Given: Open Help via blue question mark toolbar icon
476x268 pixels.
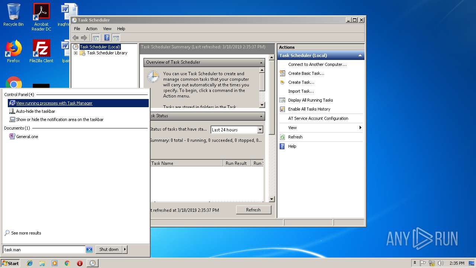Looking at the screenshot, I should (x=107, y=38).
